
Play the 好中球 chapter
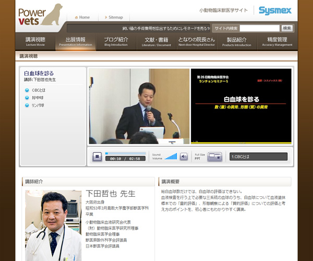pos(38,98)
